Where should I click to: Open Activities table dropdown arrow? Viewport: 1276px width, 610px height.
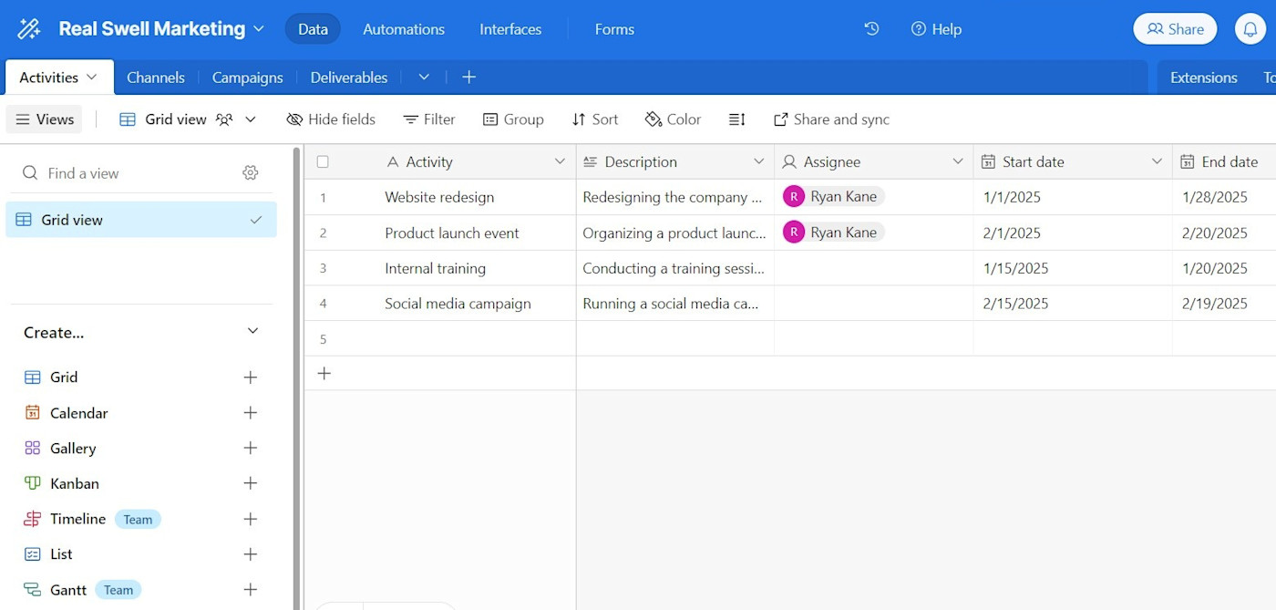point(91,78)
